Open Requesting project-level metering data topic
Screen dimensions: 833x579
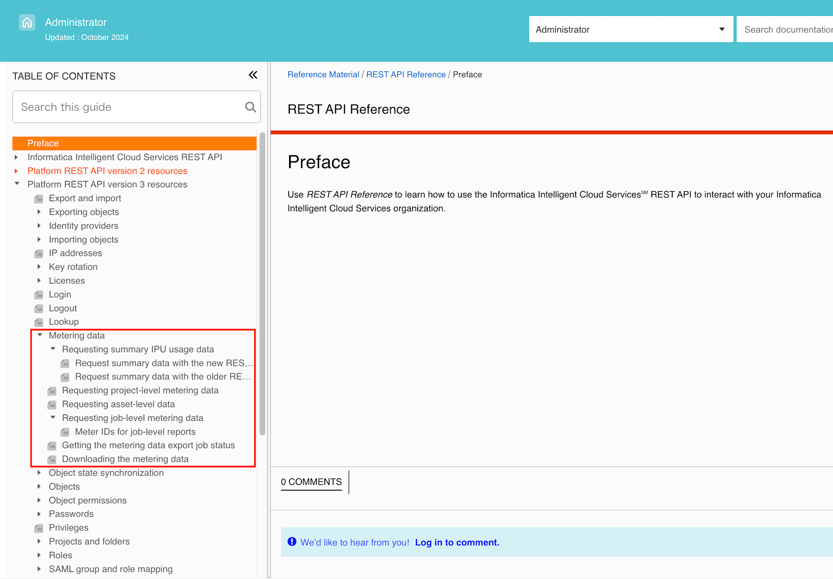(x=140, y=391)
